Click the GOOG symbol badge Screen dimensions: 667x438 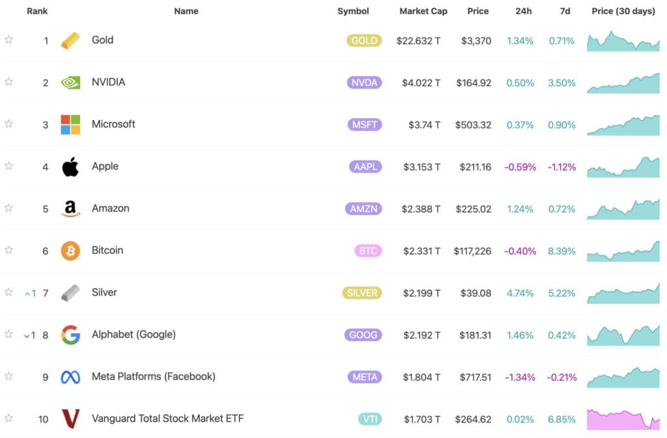(363, 335)
